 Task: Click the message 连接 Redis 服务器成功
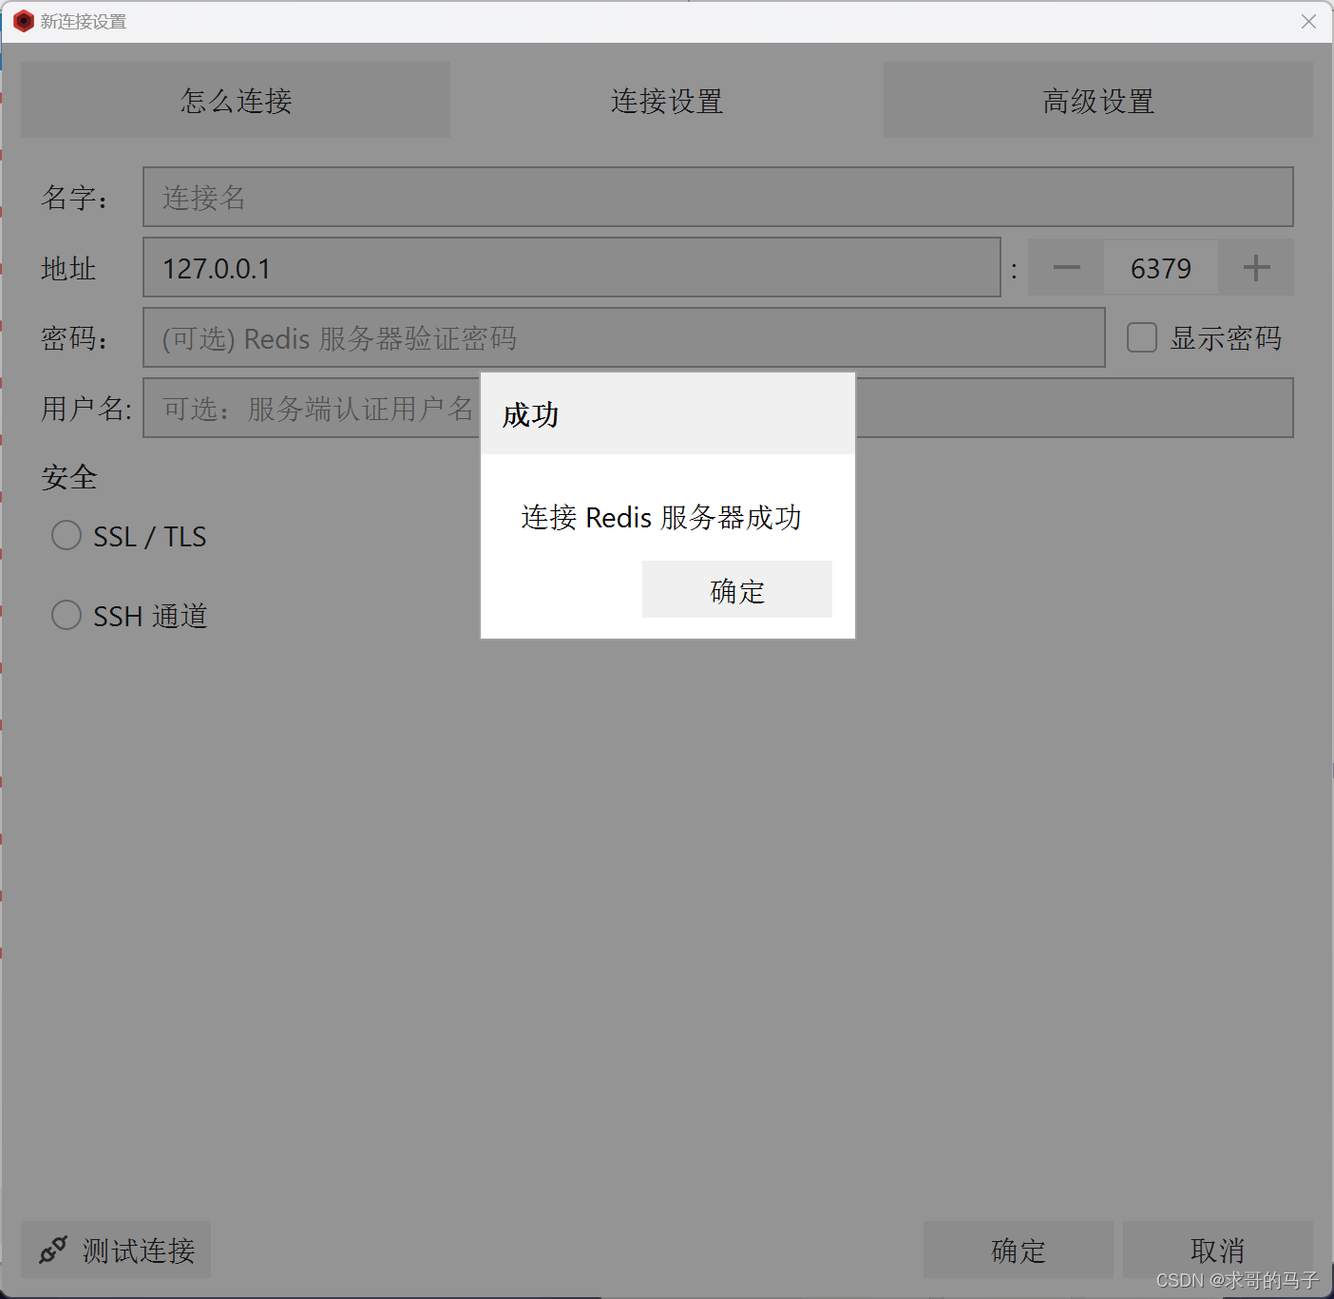click(x=661, y=517)
